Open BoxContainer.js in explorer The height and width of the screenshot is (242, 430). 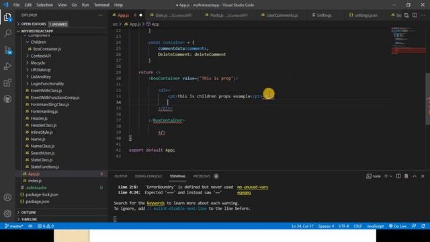[x=47, y=49]
